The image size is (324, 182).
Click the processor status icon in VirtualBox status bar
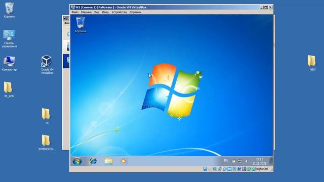pos(244,169)
